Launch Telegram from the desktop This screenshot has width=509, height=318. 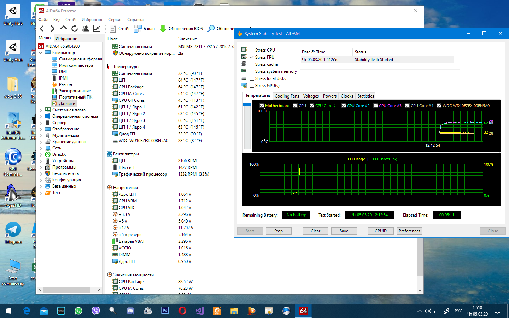(x=13, y=233)
